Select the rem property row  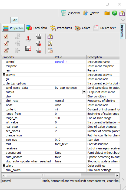click(61, 70)
